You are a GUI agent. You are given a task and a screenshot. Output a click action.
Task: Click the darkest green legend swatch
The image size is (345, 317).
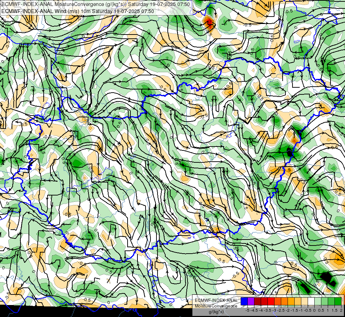338,301
